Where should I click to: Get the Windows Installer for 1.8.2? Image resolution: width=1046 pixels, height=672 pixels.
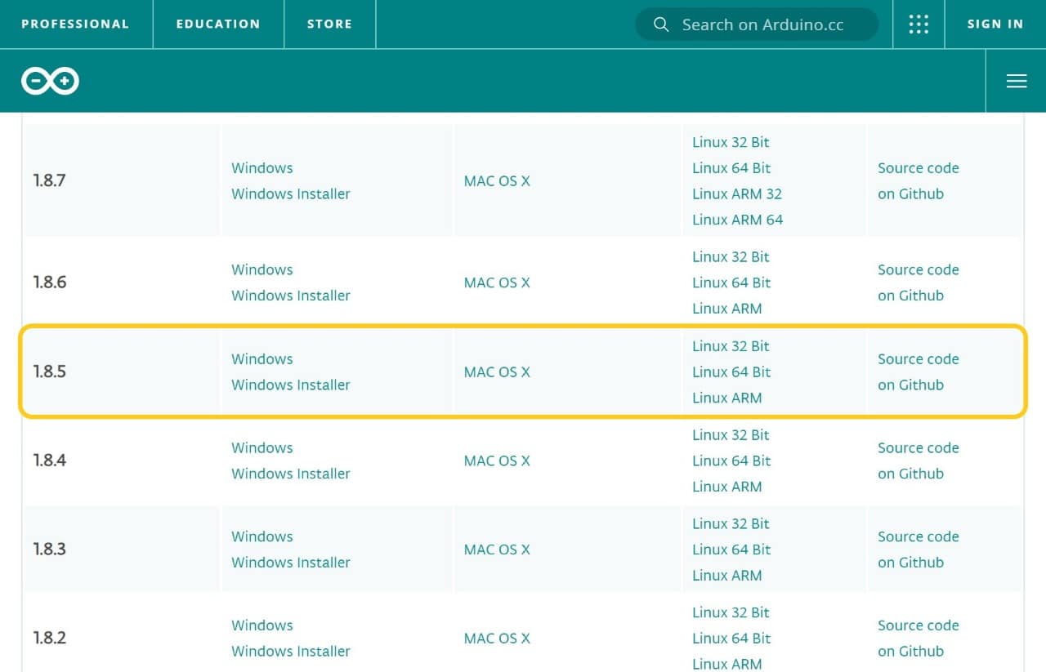290,652
